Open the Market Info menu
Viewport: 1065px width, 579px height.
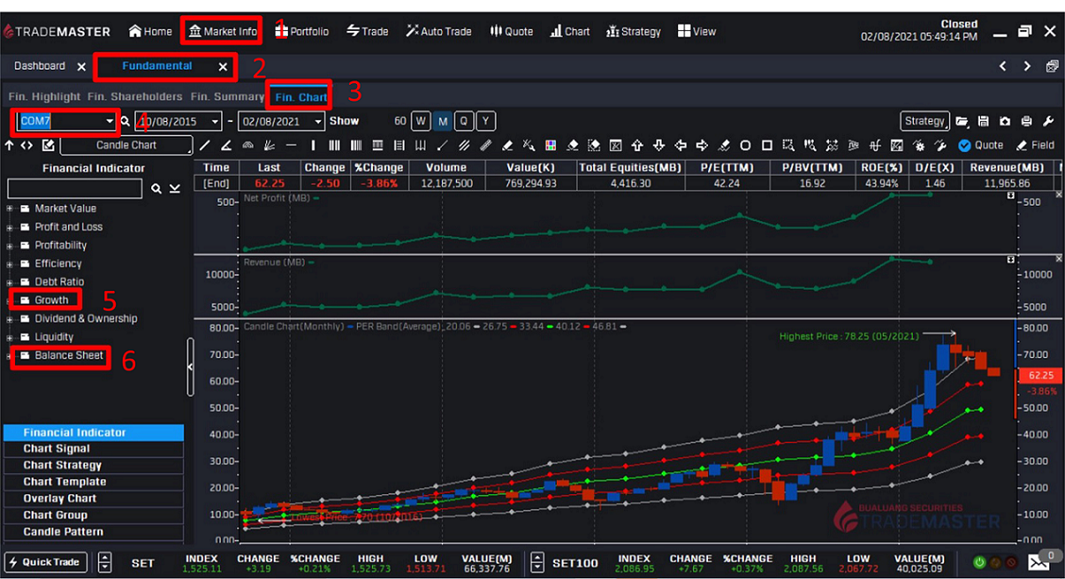coord(222,31)
